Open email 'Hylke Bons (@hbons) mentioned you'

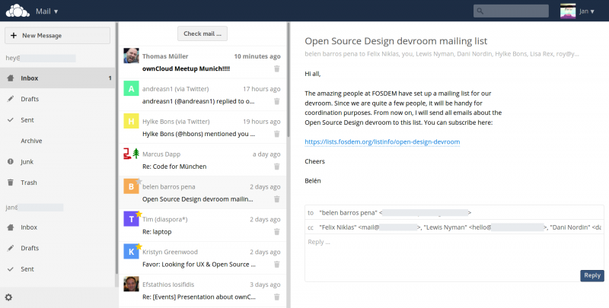pos(202,128)
